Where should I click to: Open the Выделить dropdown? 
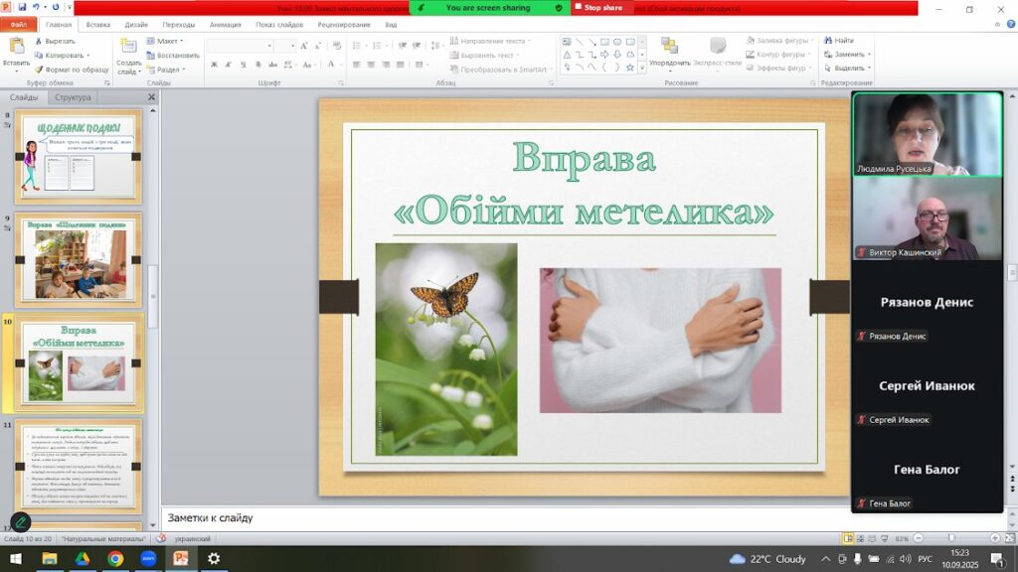coord(848,69)
